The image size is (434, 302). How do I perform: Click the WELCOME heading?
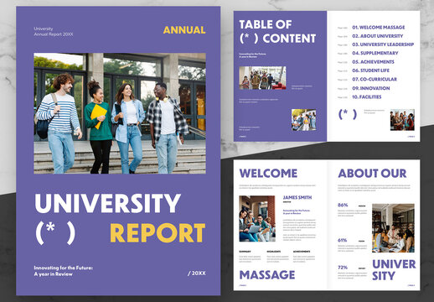(268, 174)
